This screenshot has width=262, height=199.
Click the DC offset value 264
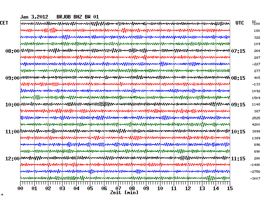[257, 51]
